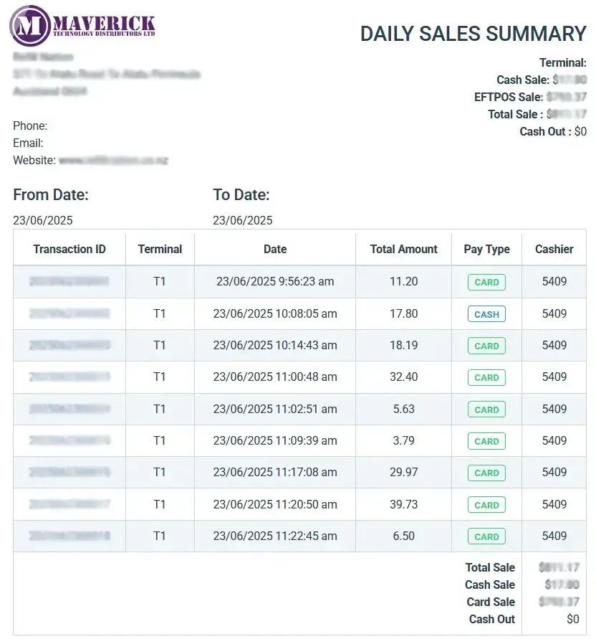Click the From Date: label

click(x=51, y=195)
